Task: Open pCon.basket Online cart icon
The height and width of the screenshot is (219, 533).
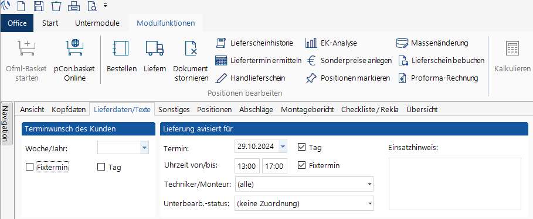Action: (74, 47)
